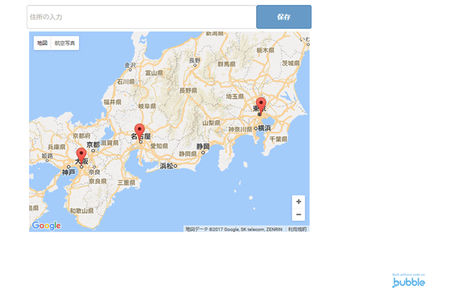Click the red map pin on Osaka
This screenshot has height=299, width=451.
(81, 156)
